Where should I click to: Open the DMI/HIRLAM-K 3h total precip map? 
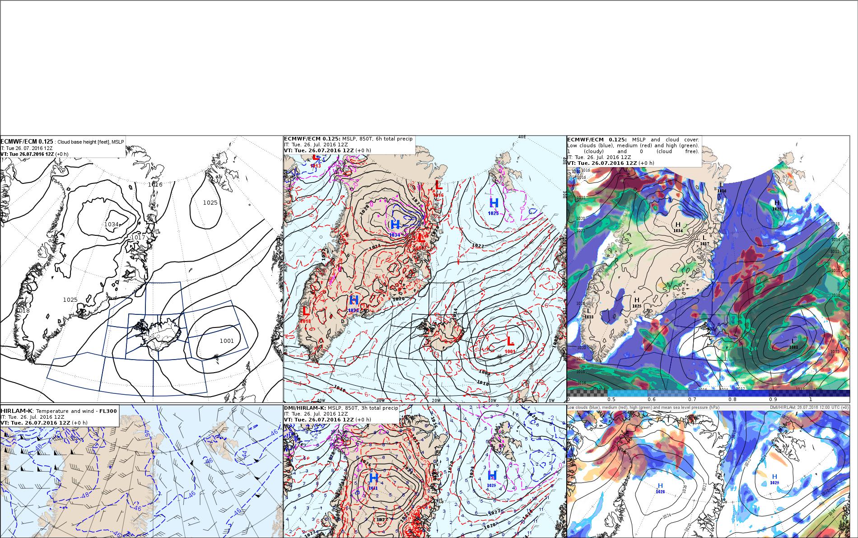coord(424,471)
